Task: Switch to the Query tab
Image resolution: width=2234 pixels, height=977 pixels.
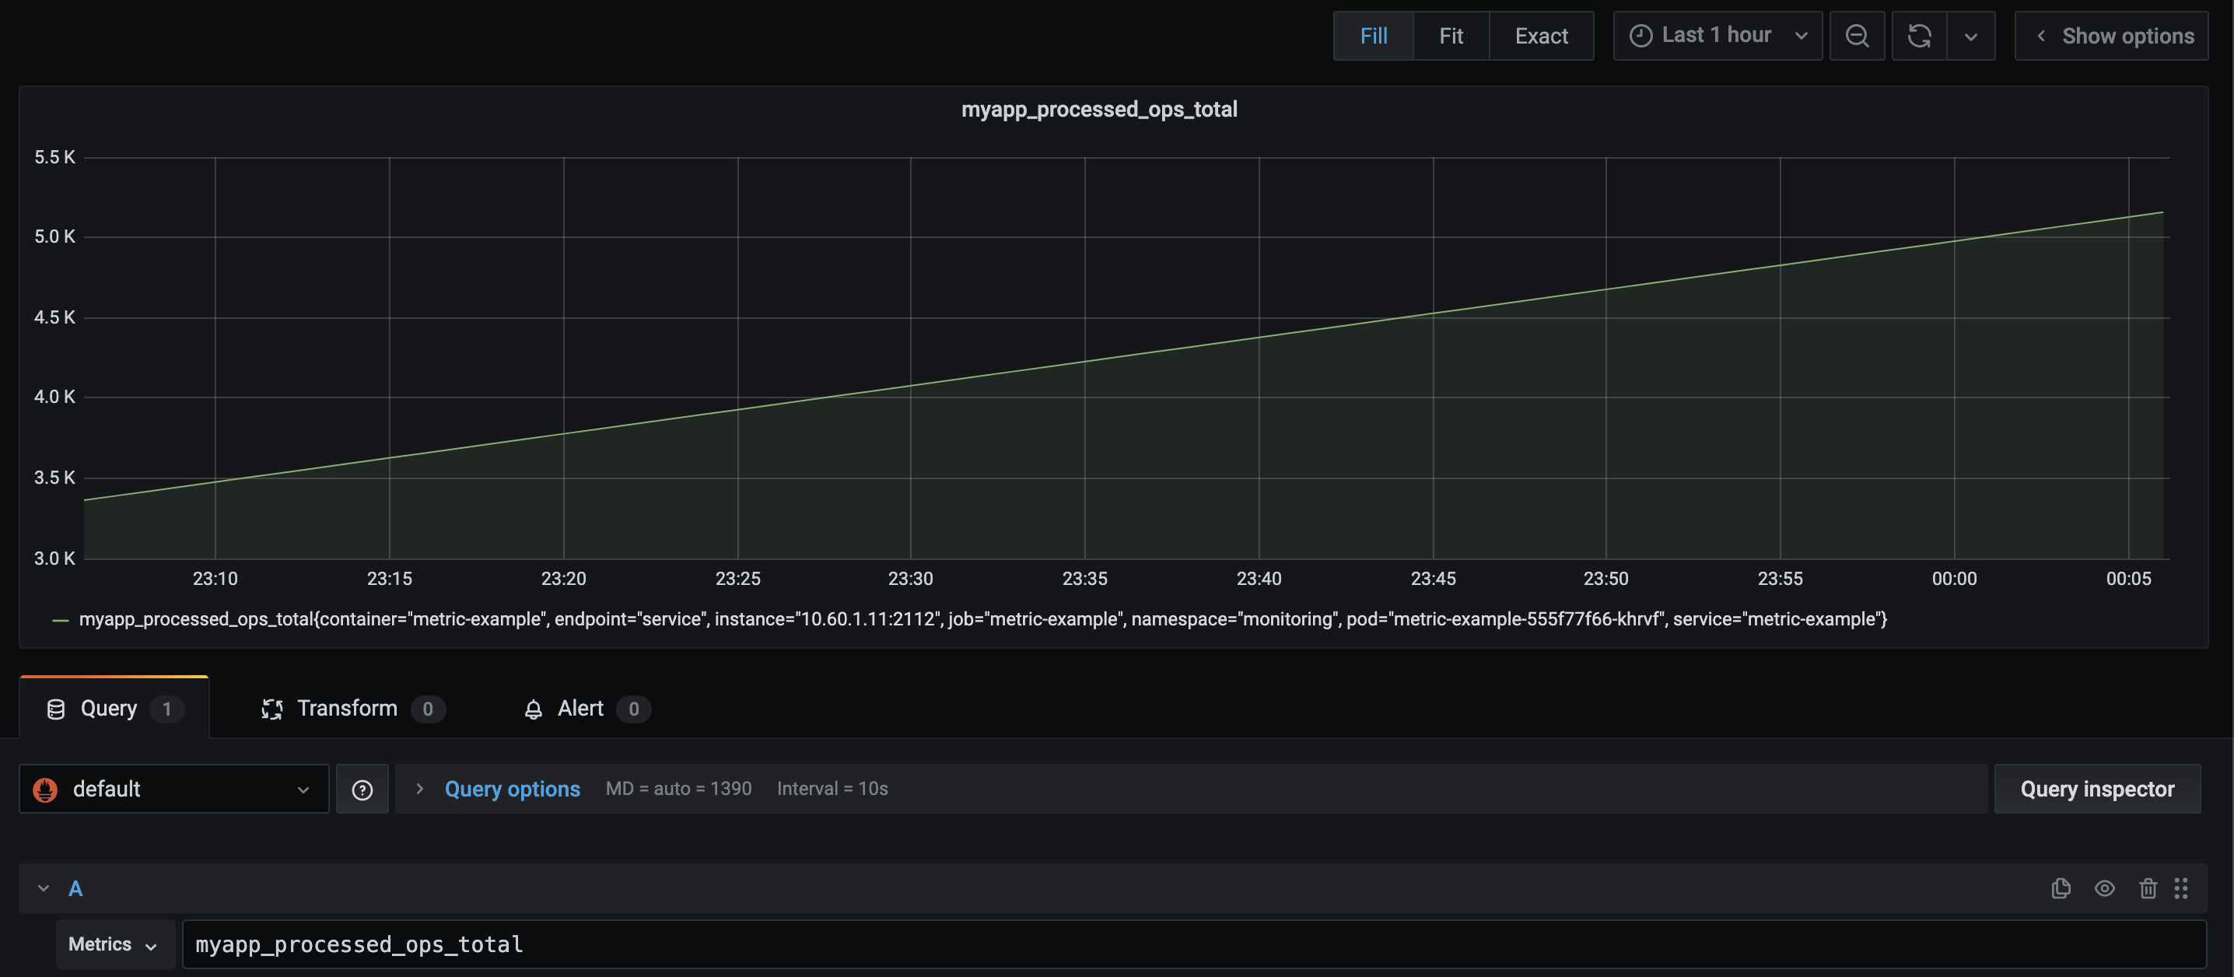Action: click(x=114, y=709)
